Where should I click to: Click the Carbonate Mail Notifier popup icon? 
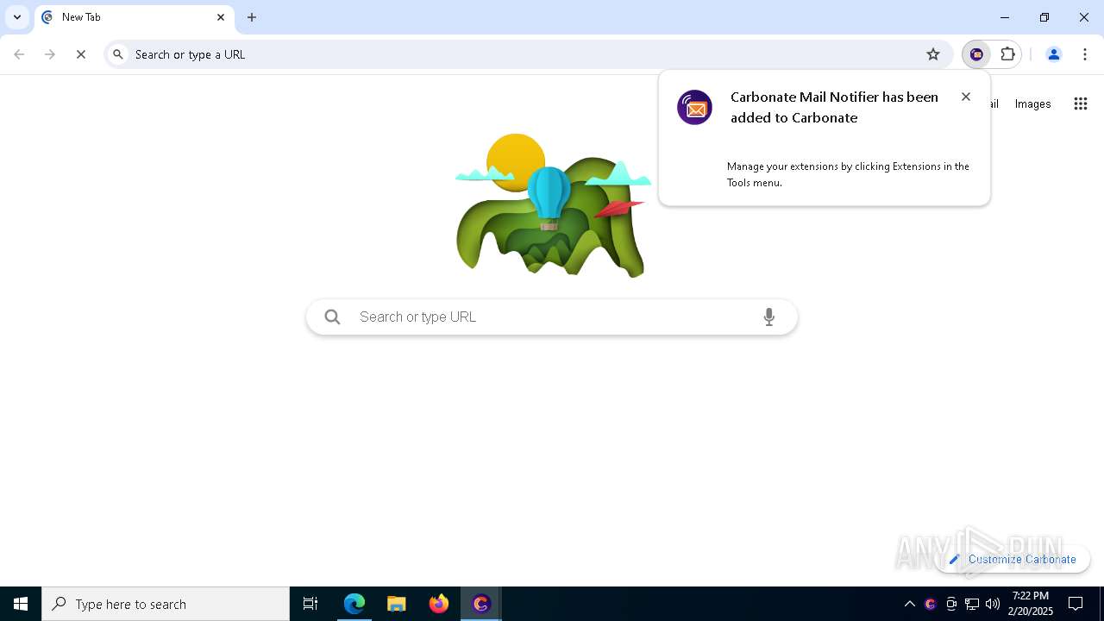point(694,108)
